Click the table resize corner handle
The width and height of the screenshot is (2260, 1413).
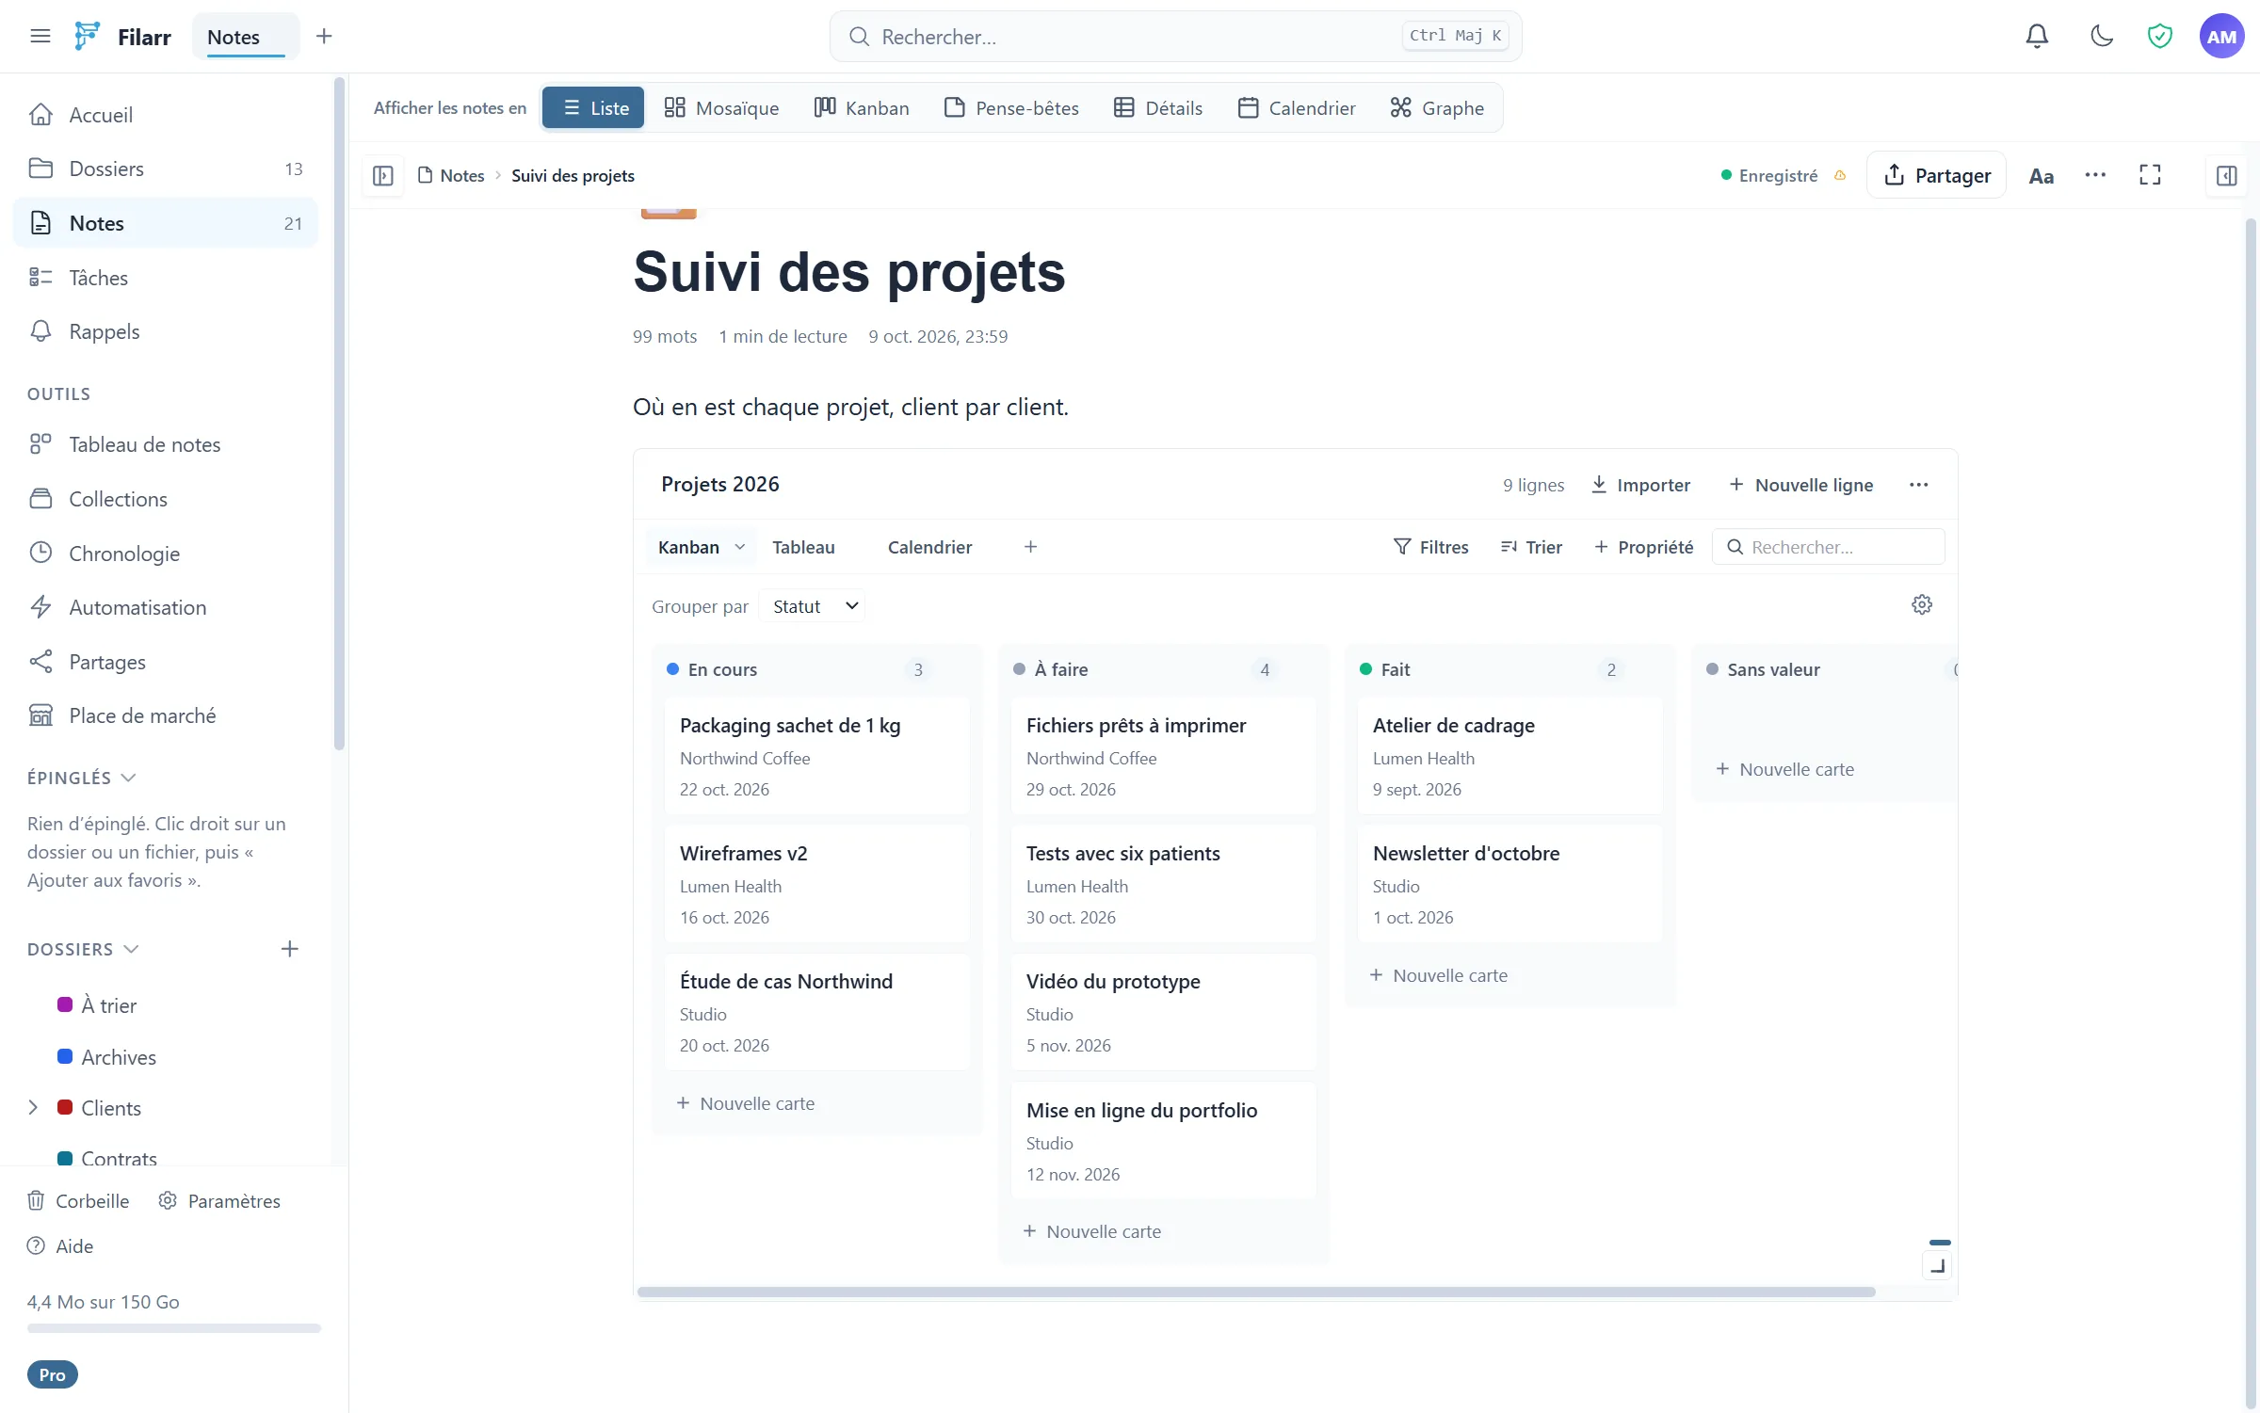coord(1937,1266)
